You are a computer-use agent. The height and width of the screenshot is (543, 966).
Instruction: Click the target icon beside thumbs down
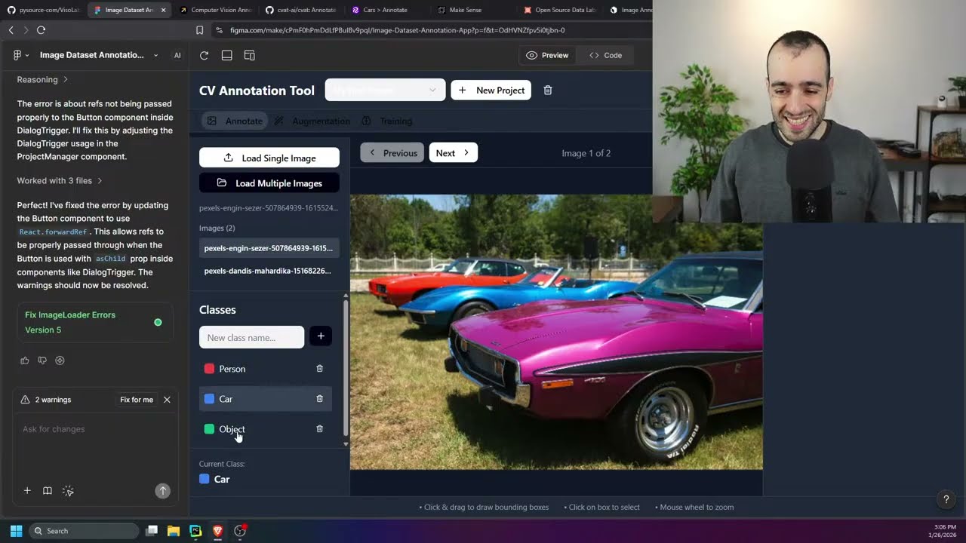60,360
